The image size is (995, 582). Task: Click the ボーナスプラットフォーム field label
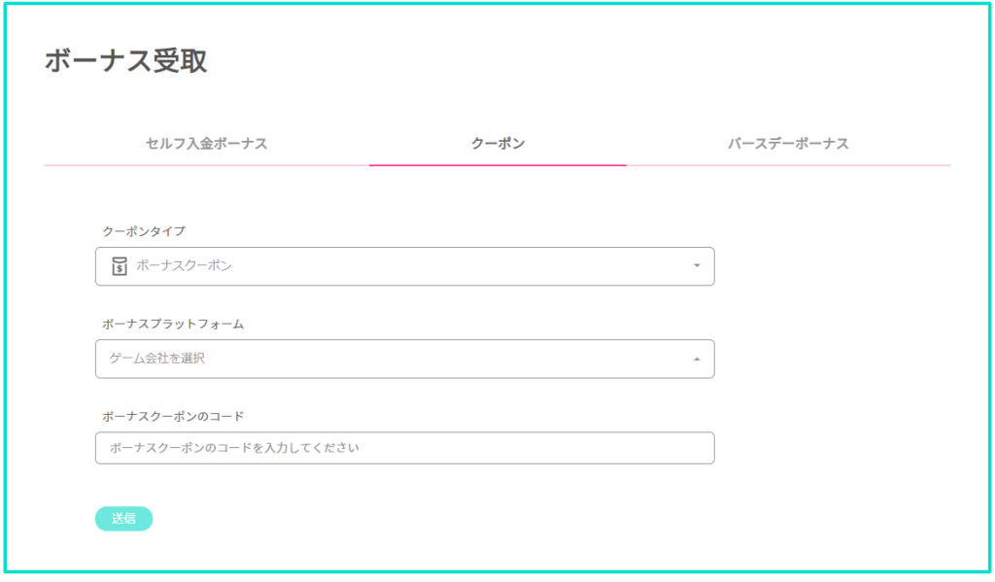pyautogui.click(x=173, y=324)
